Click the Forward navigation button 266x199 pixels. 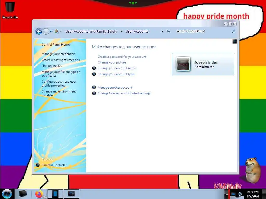point(46,31)
